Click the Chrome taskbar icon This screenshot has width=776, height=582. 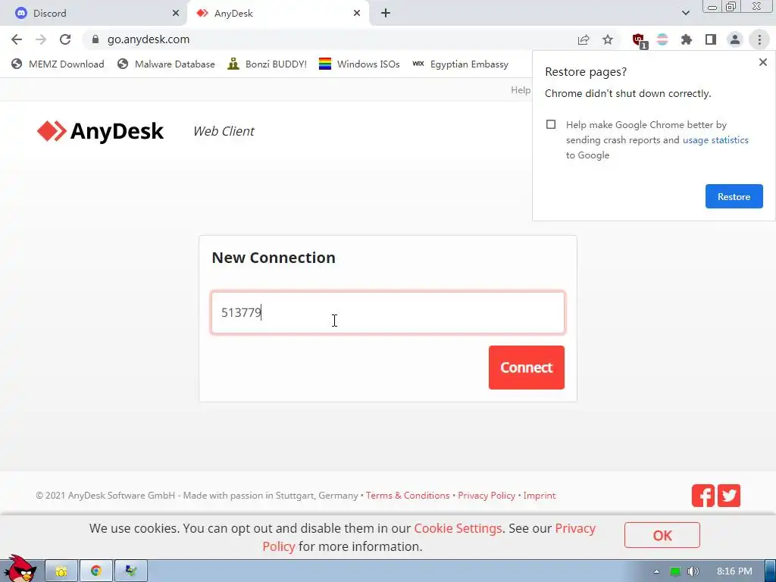click(96, 571)
